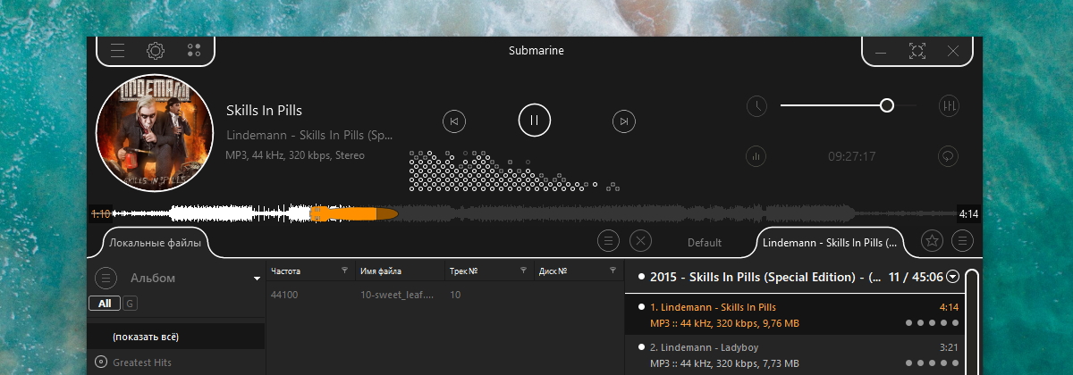
Task: Click the playlist vertical scrollbar
Action: (x=973, y=321)
